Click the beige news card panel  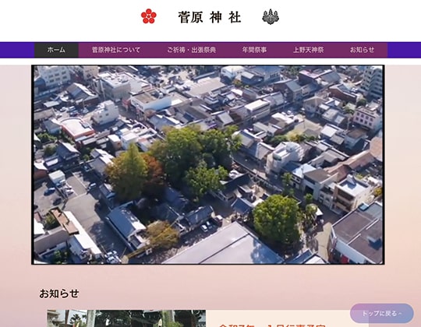[x=287, y=318]
